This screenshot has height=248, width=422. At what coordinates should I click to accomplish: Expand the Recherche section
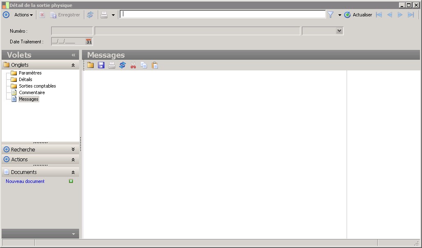pos(73,149)
